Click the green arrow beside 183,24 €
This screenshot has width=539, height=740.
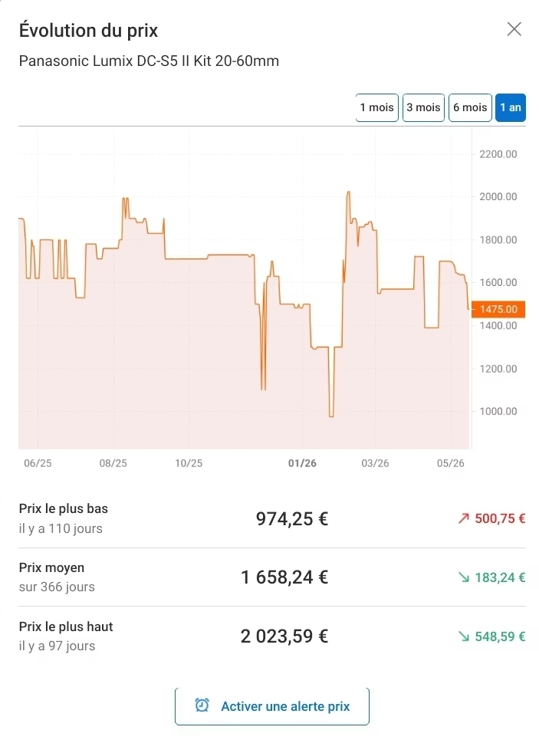tap(464, 577)
